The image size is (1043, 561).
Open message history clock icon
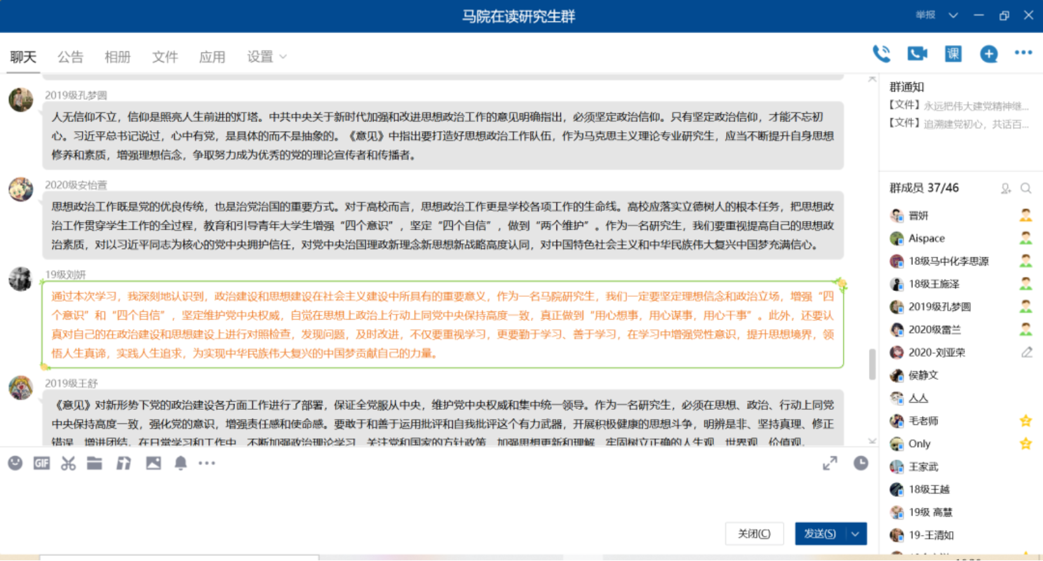pyautogui.click(x=861, y=463)
